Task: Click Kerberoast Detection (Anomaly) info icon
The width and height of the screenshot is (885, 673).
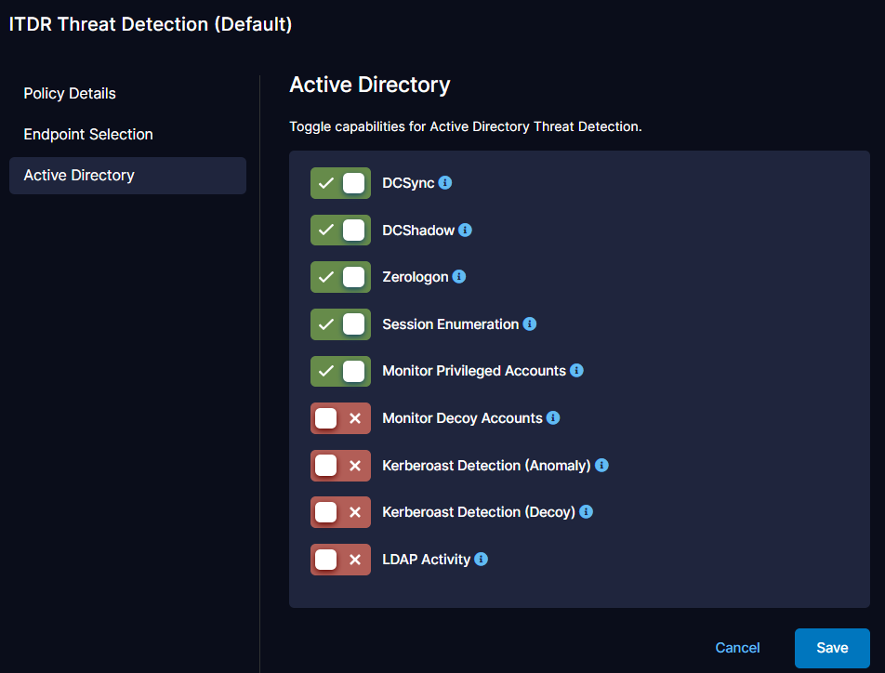Action: (601, 465)
